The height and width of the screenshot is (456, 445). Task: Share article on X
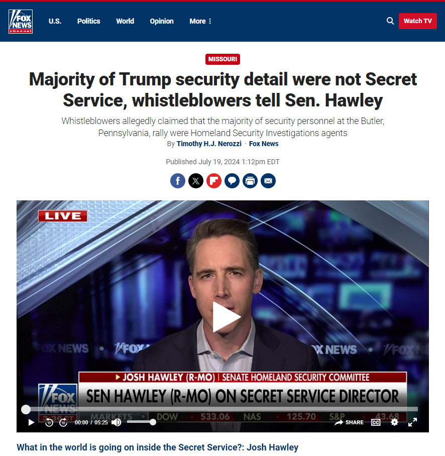[x=196, y=181]
